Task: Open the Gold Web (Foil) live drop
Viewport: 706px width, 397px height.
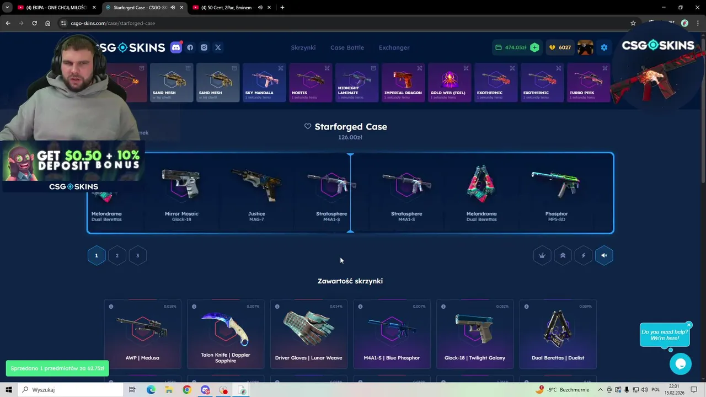Action: click(x=450, y=82)
